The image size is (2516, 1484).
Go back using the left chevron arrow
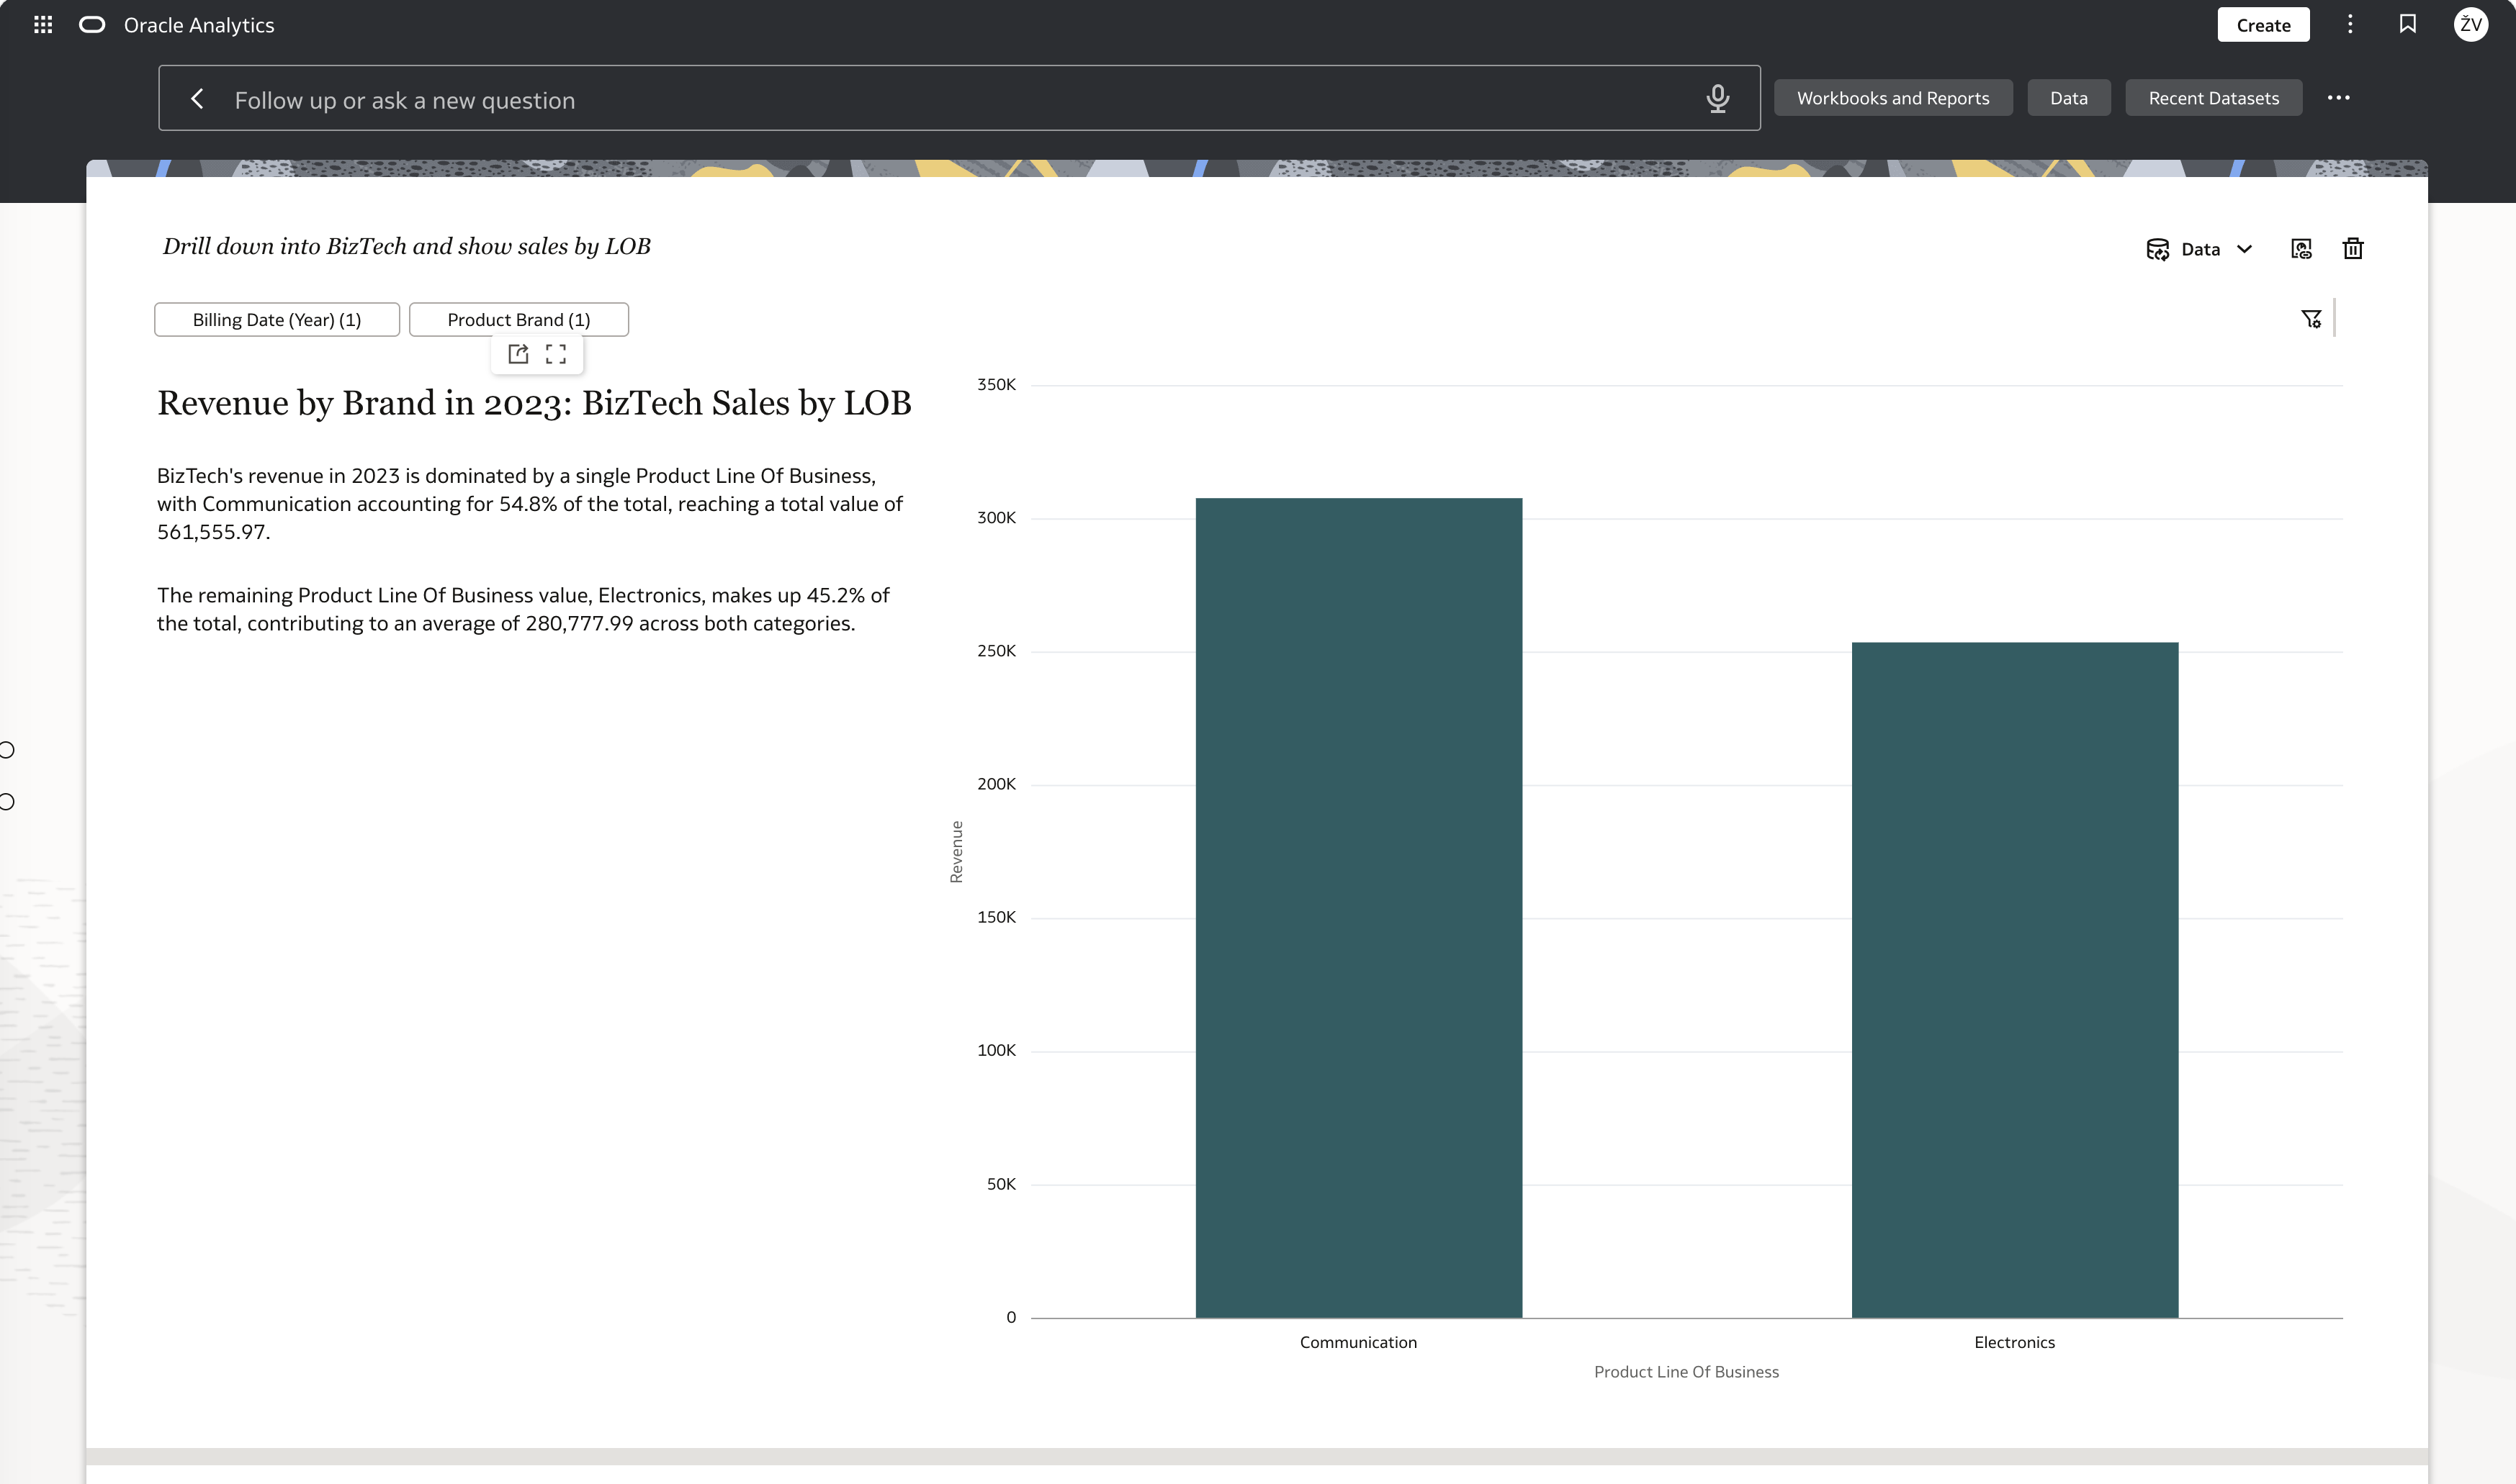click(x=197, y=99)
